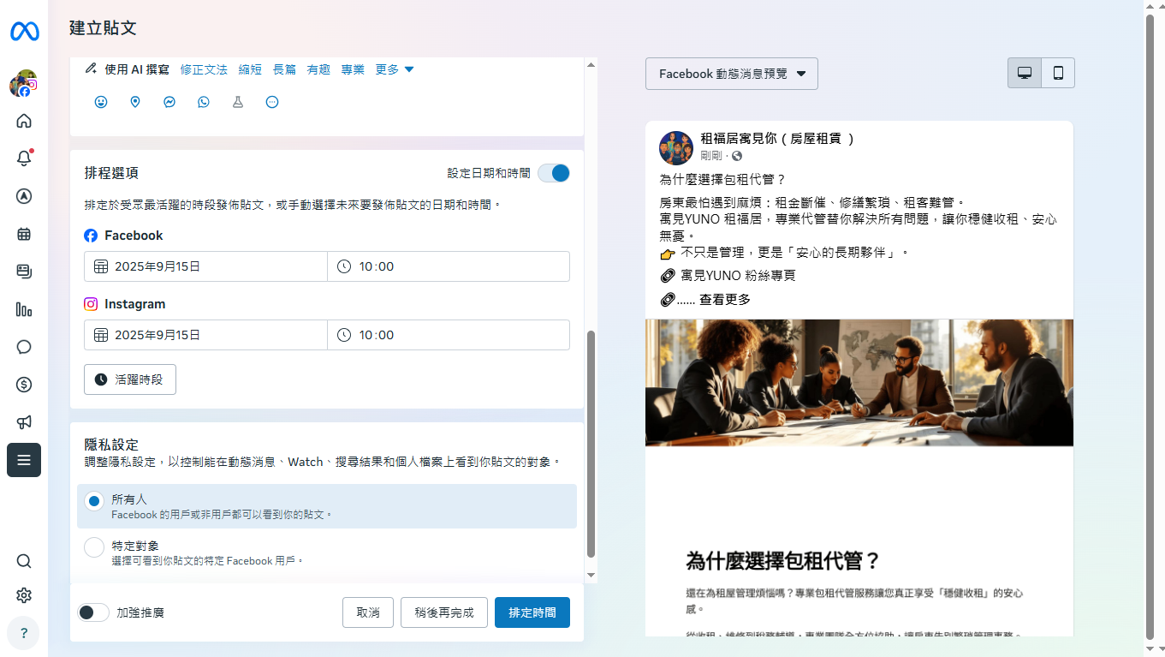
Task: Open the Facebook 動態消息預覽 dropdown
Action: point(732,74)
